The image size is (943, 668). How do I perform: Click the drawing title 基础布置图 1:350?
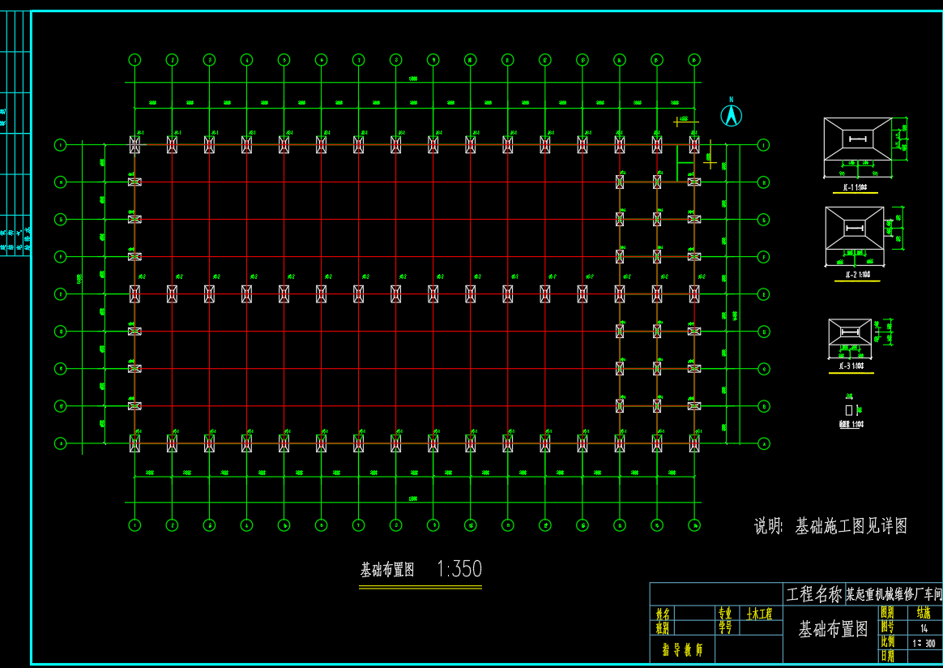(420, 569)
